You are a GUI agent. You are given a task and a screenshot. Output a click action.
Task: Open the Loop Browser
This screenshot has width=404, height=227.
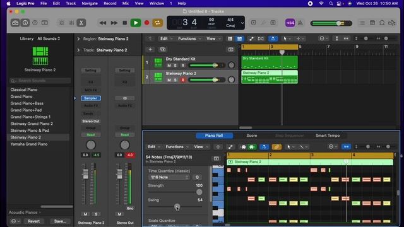click(x=382, y=23)
